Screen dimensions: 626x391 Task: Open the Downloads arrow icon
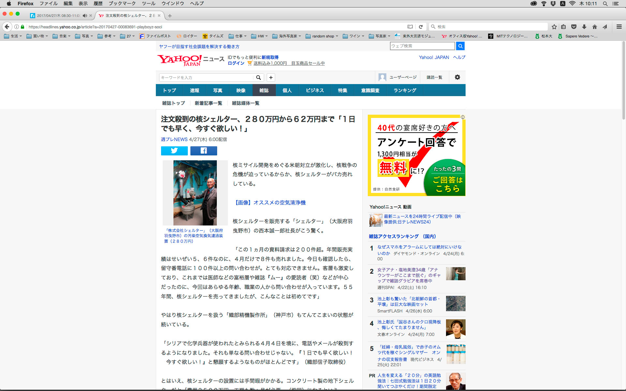584,27
